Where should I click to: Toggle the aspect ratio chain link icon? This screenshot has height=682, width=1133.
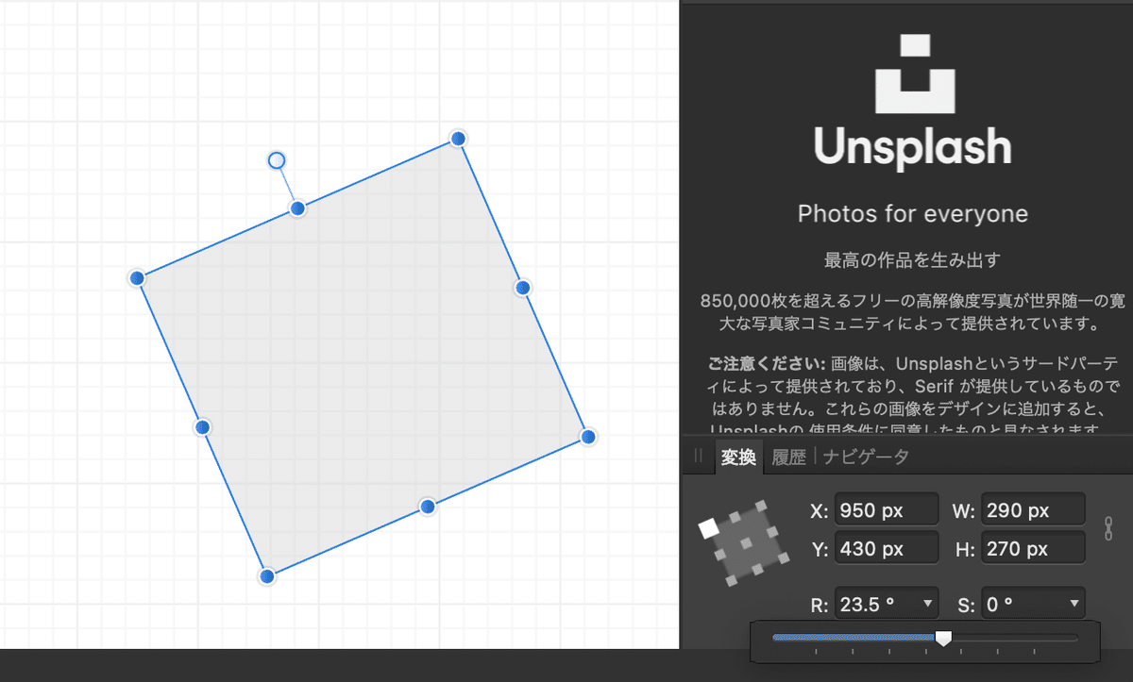pos(1108,528)
